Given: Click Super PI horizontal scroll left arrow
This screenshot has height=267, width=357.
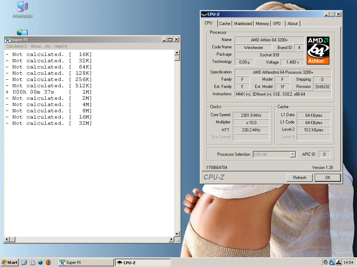Looking at the screenshot, I should click(x=7, y=239).
